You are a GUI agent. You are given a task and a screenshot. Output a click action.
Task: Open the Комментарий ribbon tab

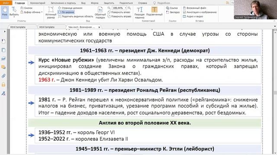pyautogui.click(x=38, y=3)
